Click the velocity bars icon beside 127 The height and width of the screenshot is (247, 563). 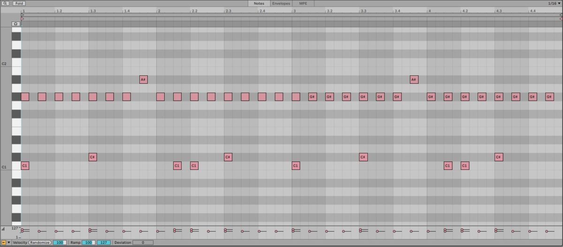tap(3, 229)
